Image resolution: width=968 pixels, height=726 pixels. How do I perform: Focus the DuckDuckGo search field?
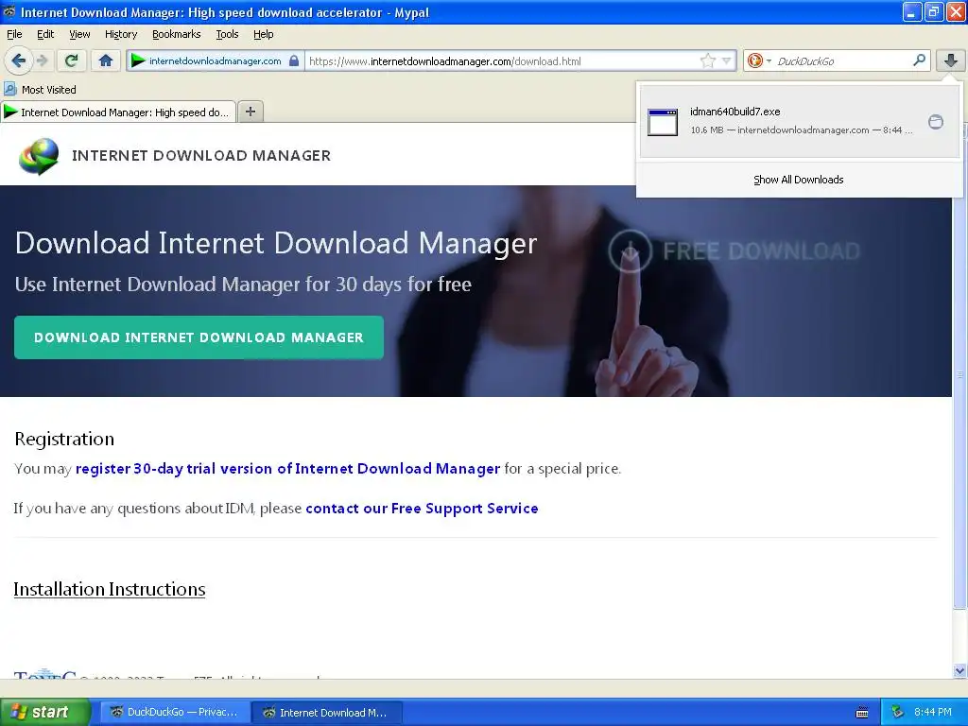click(842, 61)
